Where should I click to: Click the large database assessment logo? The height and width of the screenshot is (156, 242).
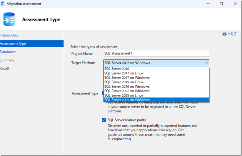click(9, 20)
